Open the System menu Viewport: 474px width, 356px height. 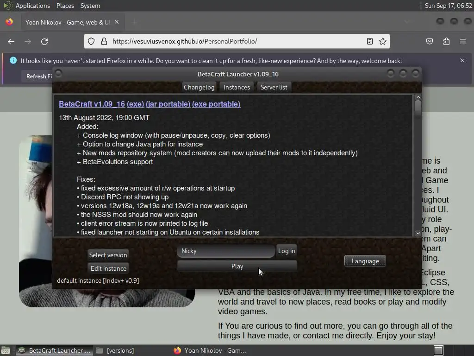90,6
